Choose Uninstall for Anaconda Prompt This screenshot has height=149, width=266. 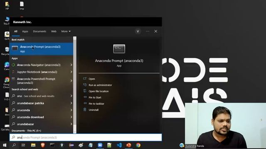coord(94,110)
